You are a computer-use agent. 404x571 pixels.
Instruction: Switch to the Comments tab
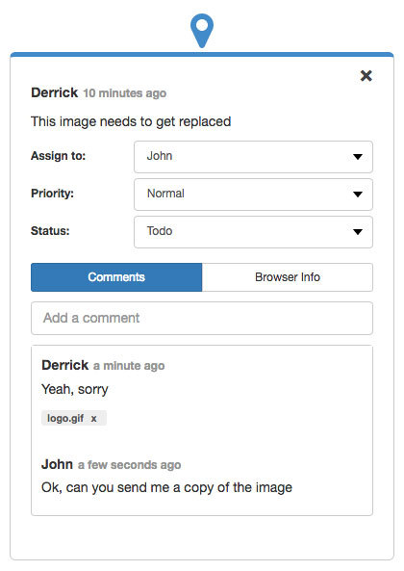tap(116, 277)
